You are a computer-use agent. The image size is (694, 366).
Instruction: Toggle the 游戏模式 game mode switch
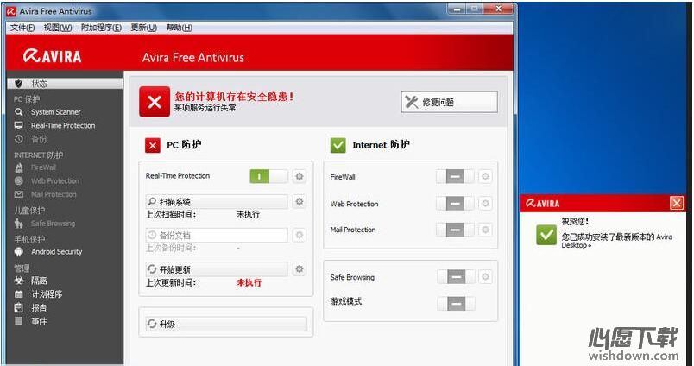(x=457, y=304)
